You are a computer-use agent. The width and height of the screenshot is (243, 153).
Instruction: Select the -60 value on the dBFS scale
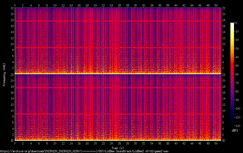[237, 75]
